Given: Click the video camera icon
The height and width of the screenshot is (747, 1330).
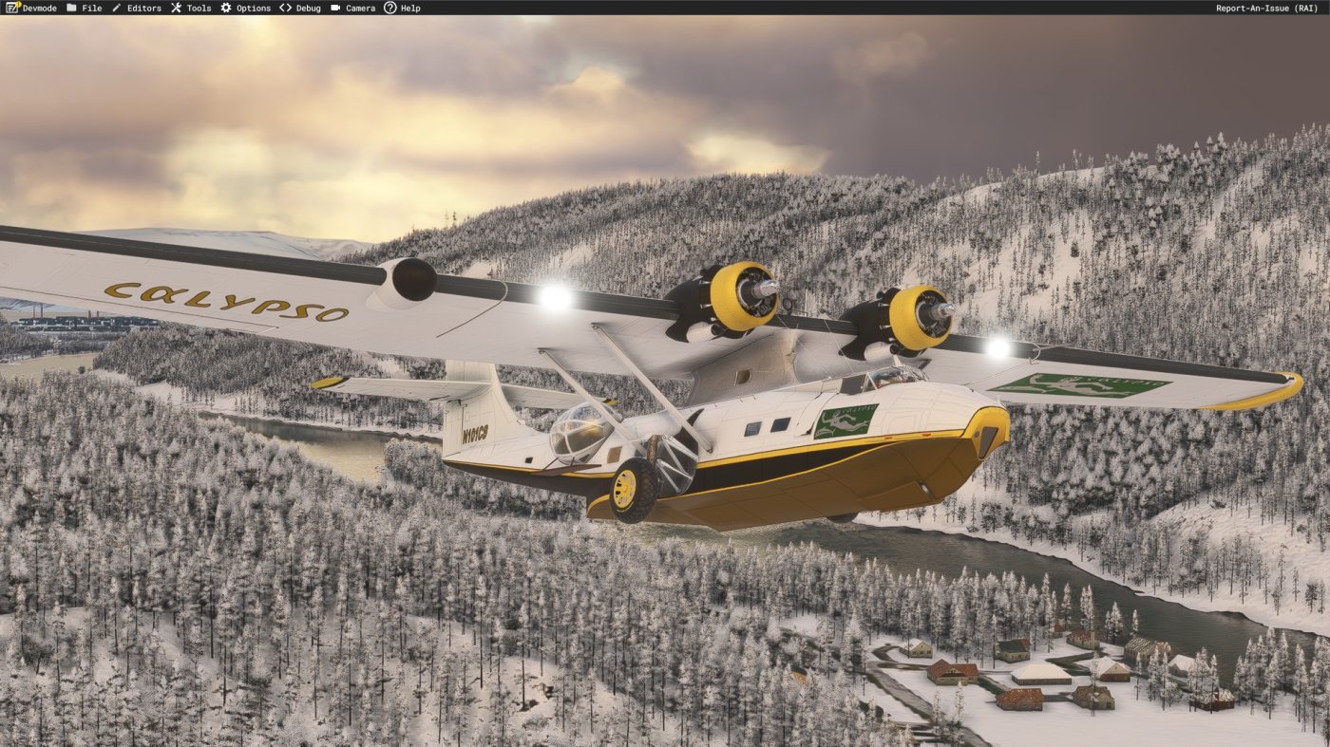Looking at the screenshot, I should click(x=335, y=8).
